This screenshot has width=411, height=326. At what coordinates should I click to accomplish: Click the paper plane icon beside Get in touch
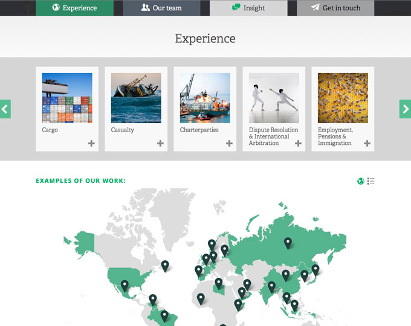(315, 7)
